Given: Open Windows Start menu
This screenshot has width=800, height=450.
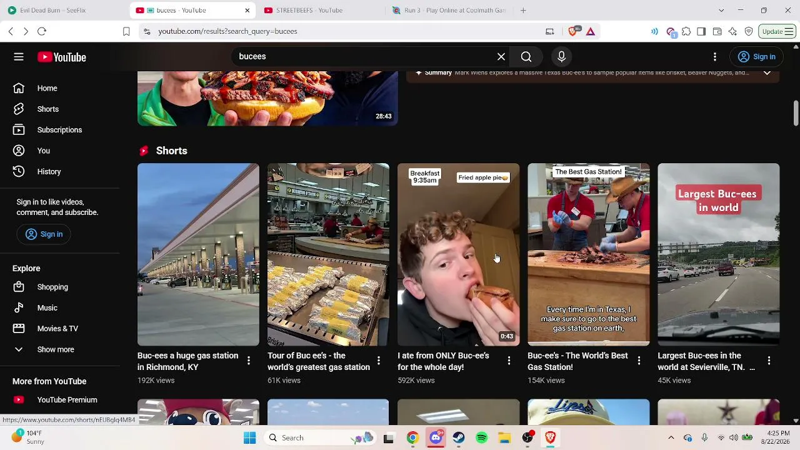Looking at the screenshot, I should (x=249, y=438).
